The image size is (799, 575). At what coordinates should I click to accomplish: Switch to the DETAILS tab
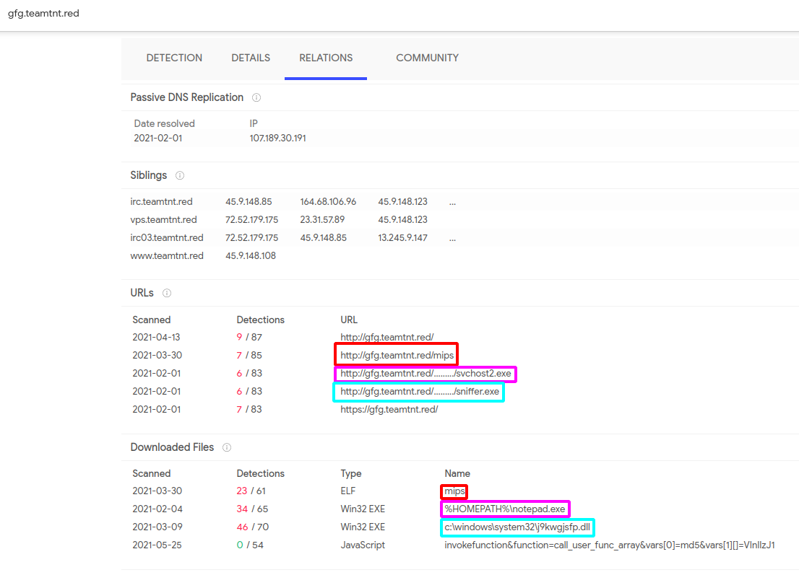click(x=251, y=58)
